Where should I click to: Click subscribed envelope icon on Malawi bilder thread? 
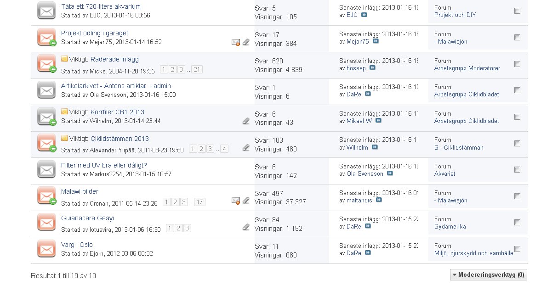point(236,201)
